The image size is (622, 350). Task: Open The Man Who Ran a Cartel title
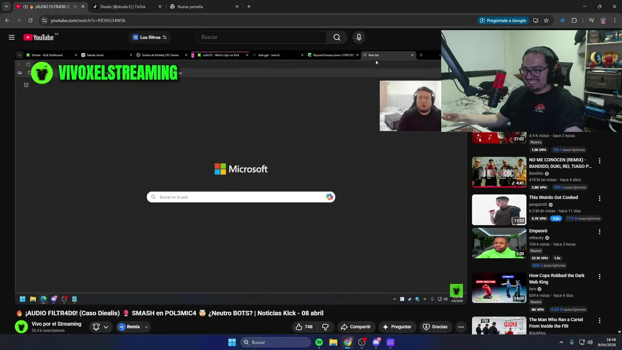(x=556, y=323)
